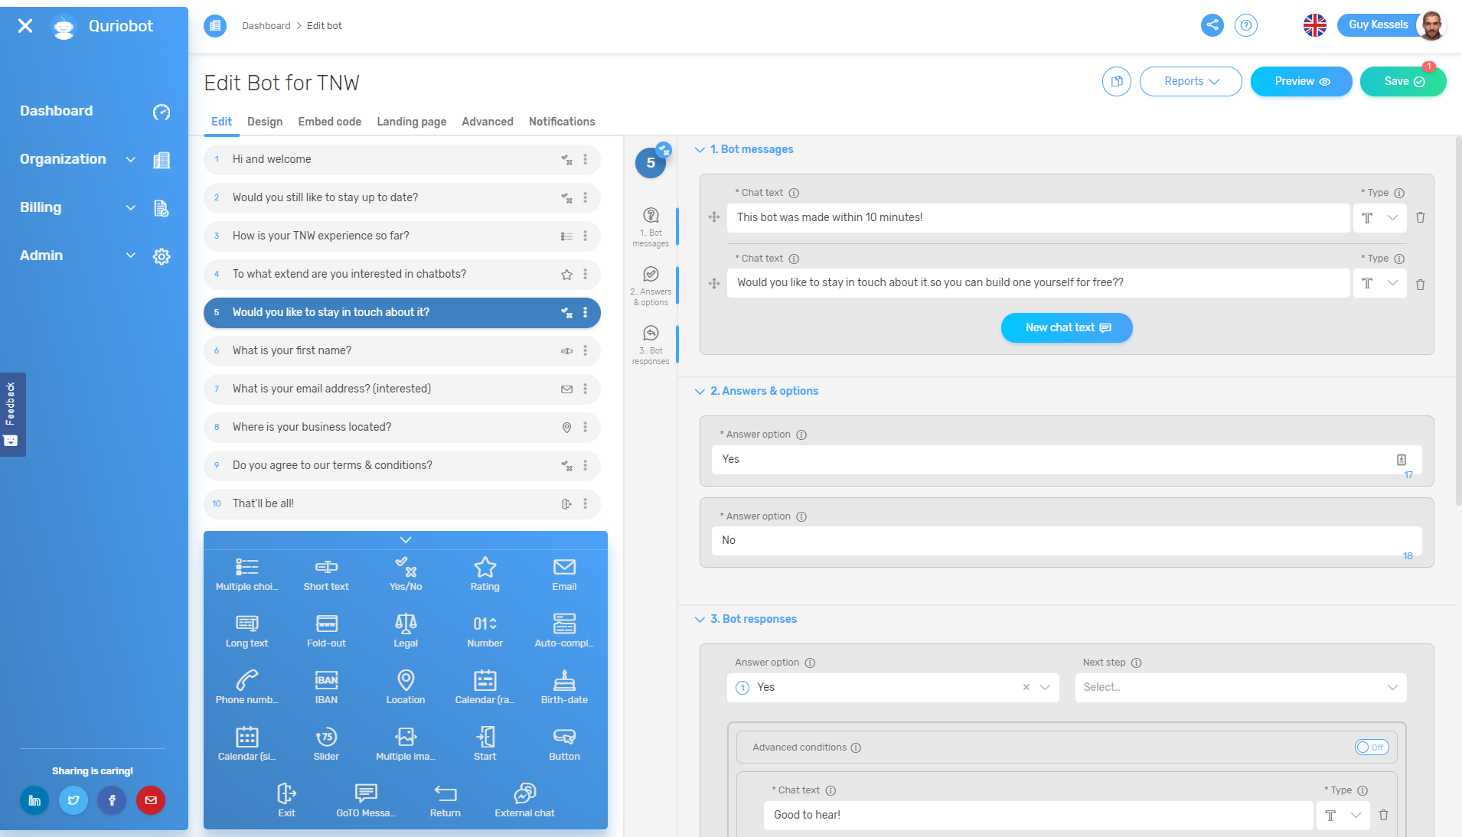The height and width of the screenshot is (837, 1462).
Task: Add a Phone number question block
Action: [x=246, y=687]
